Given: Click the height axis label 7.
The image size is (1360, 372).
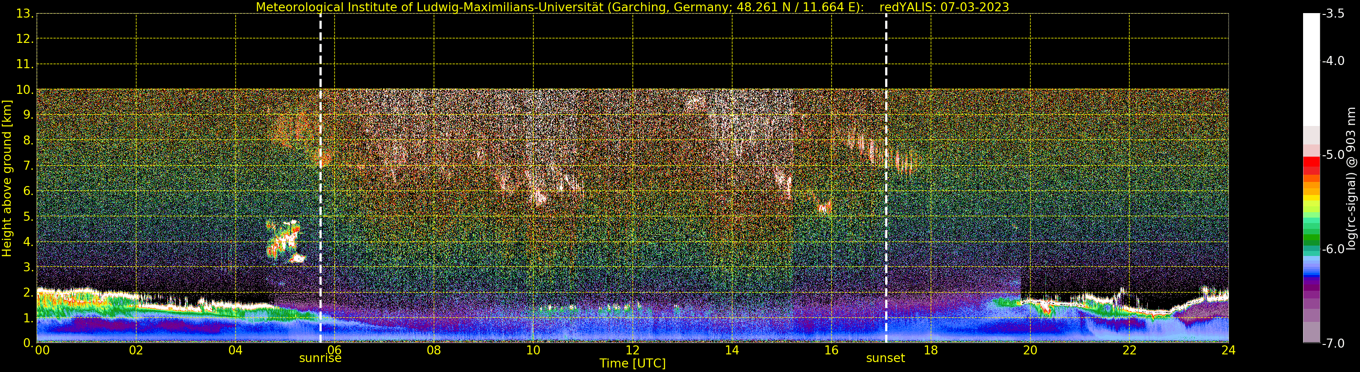Looking at the screenshot, I should (x=28, y=166).
